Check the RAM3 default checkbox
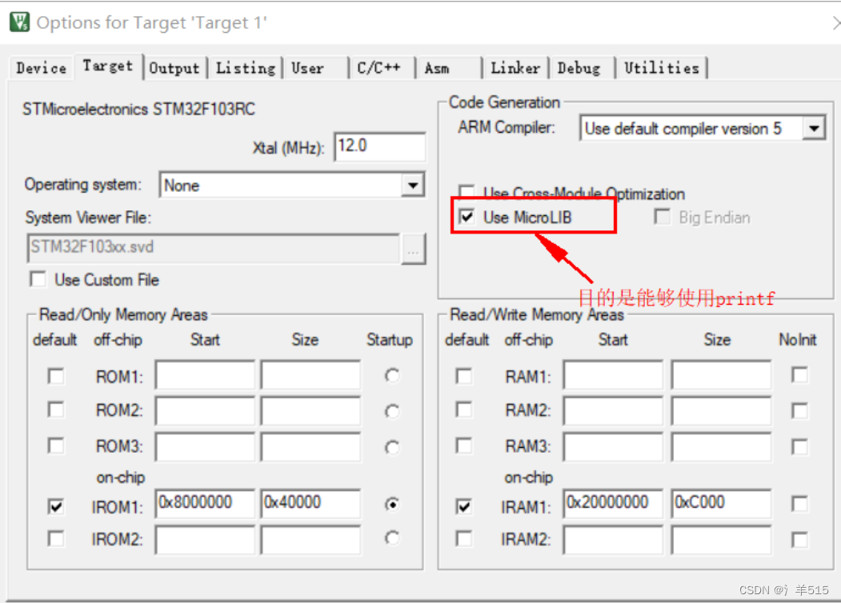This screenshot has height=603, width=841. click(464, 445)
